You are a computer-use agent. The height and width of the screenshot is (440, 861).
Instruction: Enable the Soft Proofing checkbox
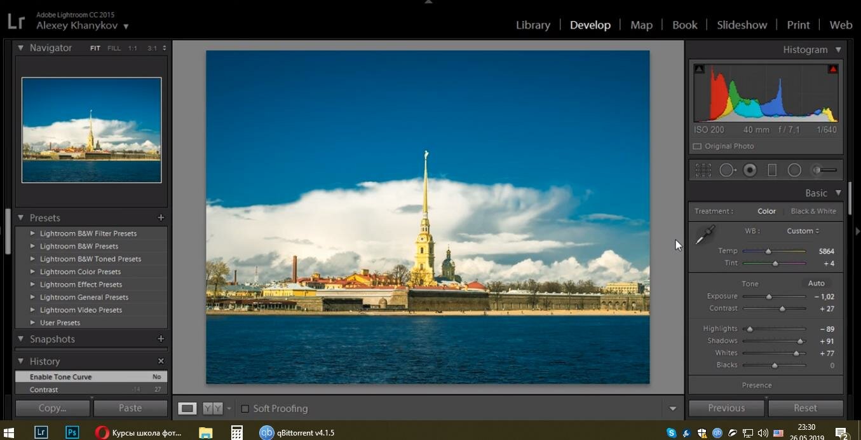(245, 409)
